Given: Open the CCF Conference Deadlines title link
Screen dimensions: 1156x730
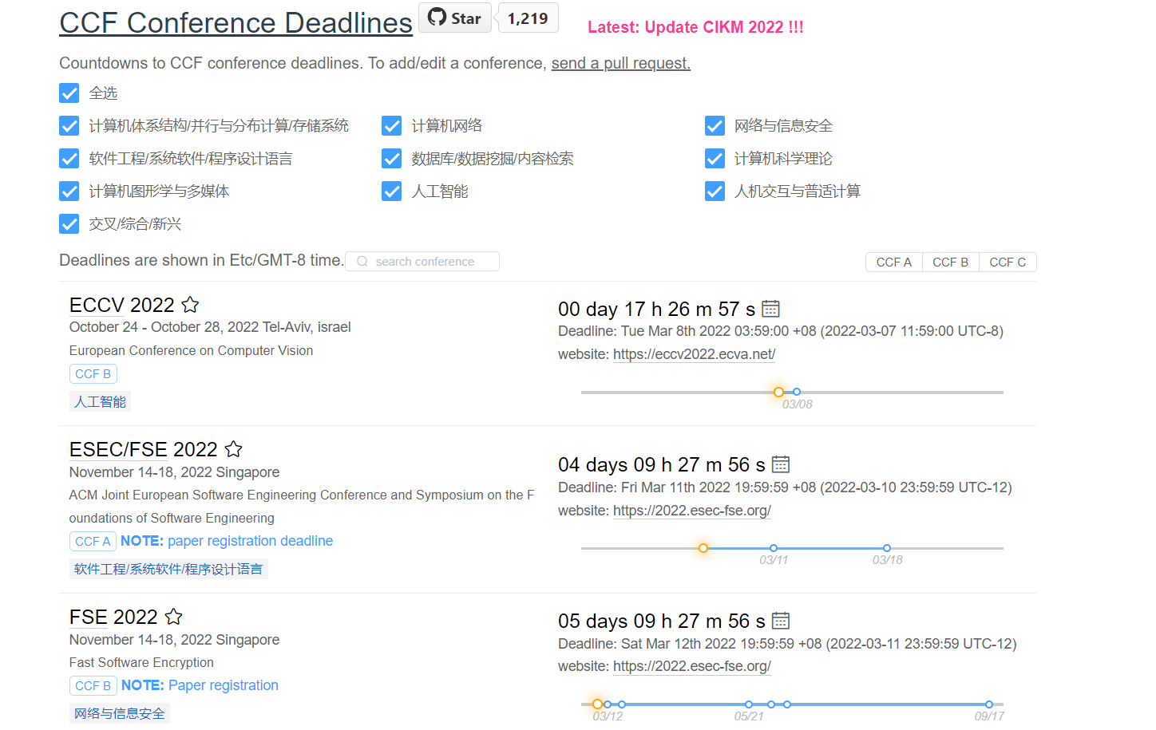Looking at the screenshot, I should tap(236, 23).
